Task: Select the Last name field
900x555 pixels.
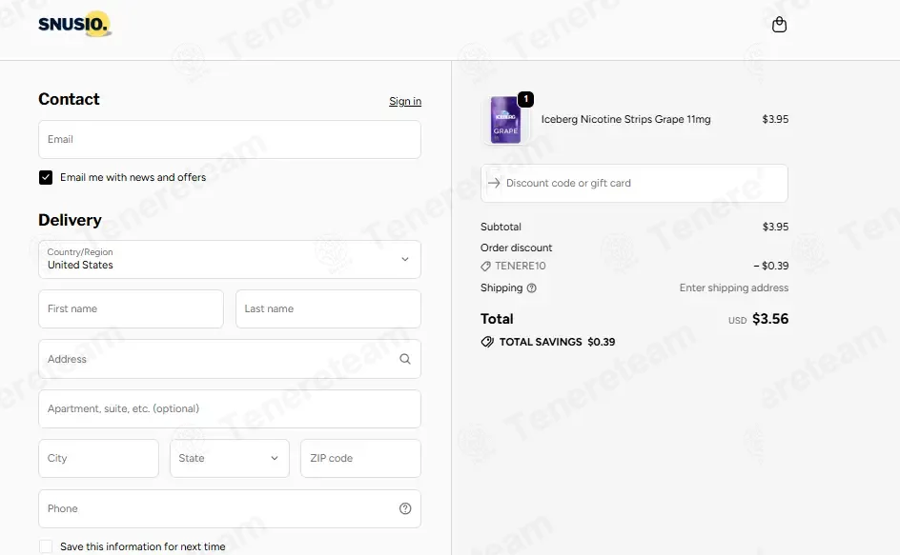Action: 328,309
